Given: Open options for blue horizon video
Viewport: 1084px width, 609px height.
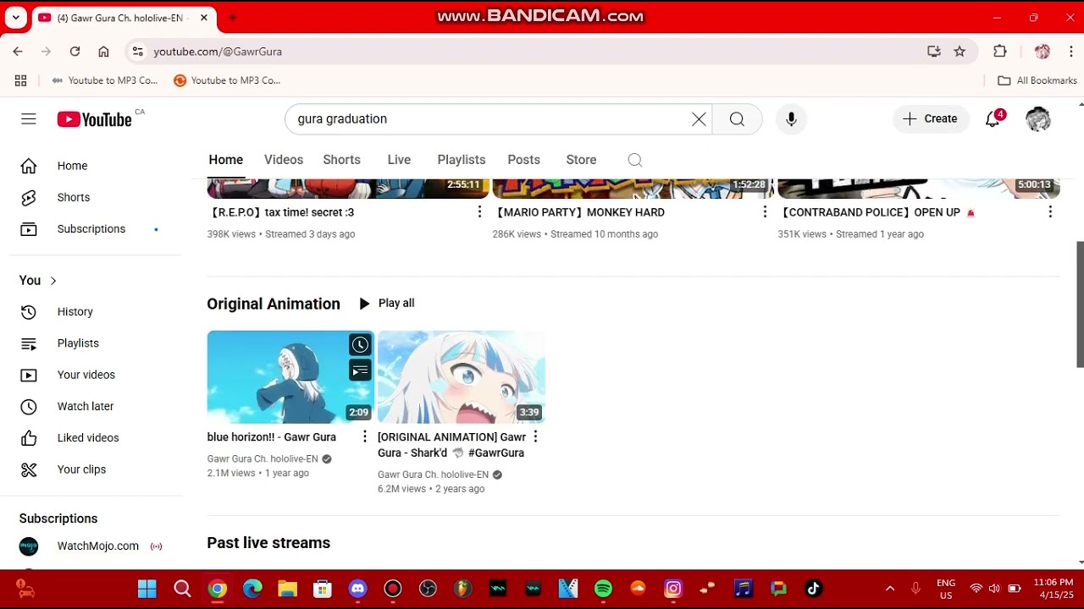Looking at the screenshot, I should 365,436.
